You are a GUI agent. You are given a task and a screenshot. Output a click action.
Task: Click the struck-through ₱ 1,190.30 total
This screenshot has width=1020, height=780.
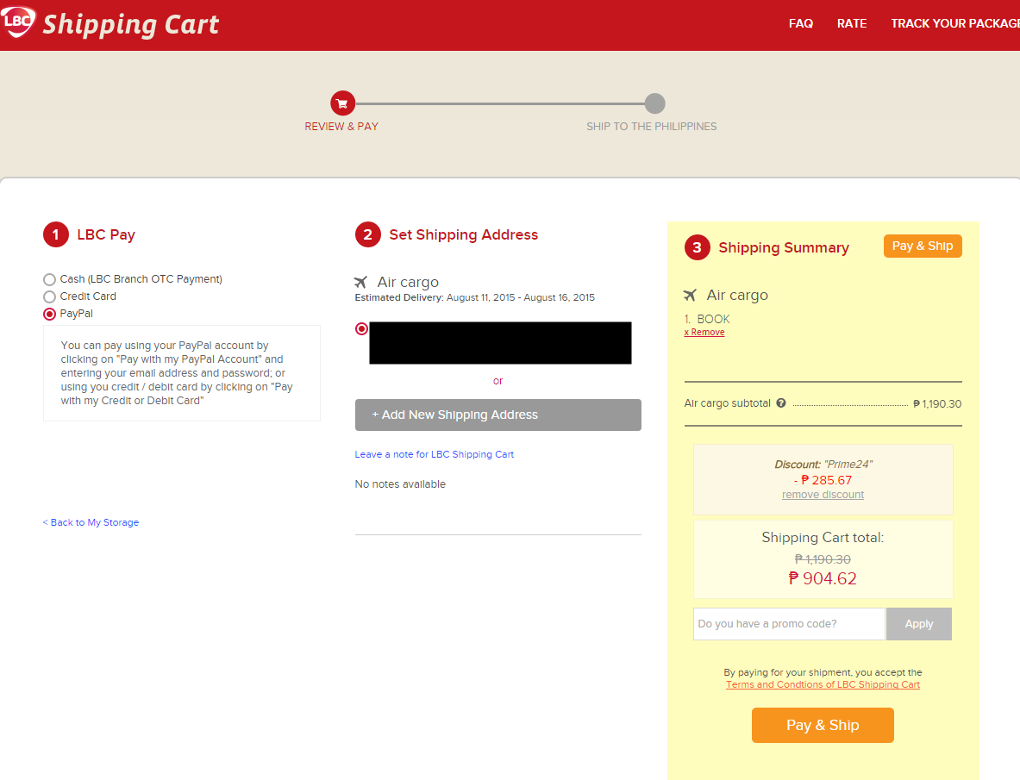click(823, 559)
